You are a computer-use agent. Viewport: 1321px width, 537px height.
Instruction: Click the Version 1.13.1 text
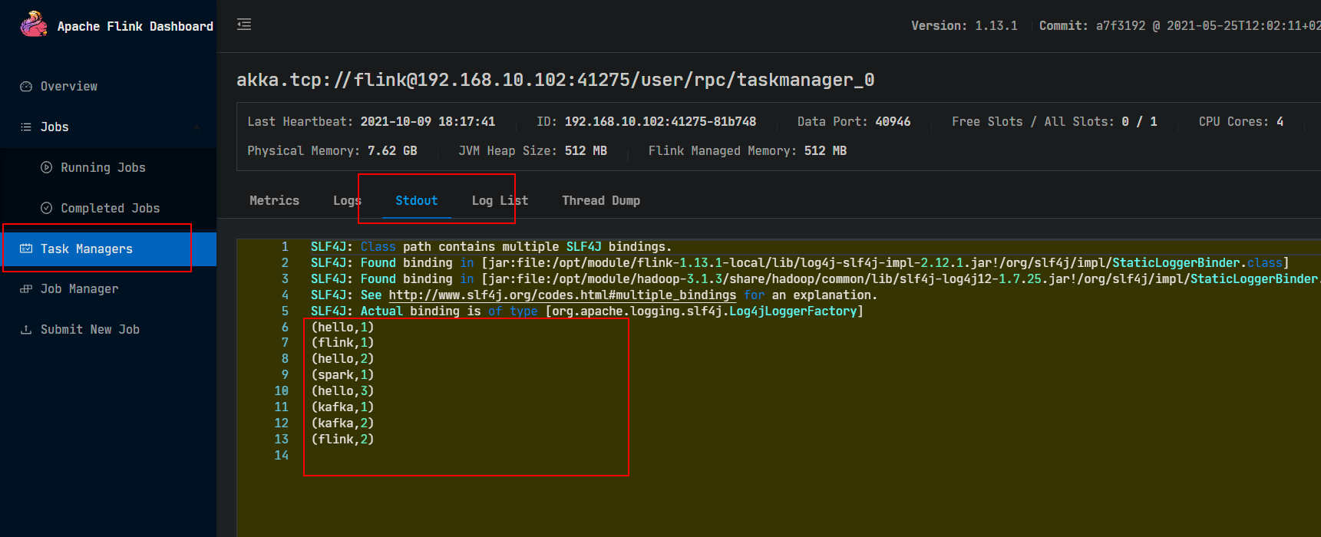[x=964, y=25]
